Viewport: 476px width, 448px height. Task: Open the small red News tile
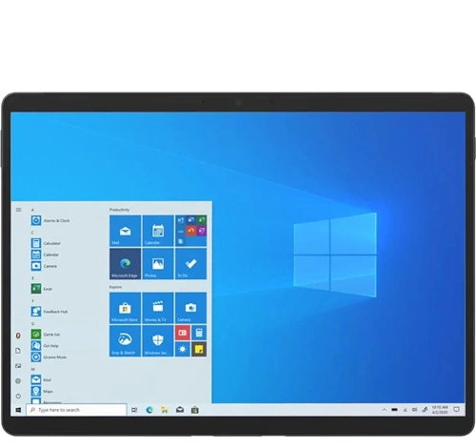[183, 333]
